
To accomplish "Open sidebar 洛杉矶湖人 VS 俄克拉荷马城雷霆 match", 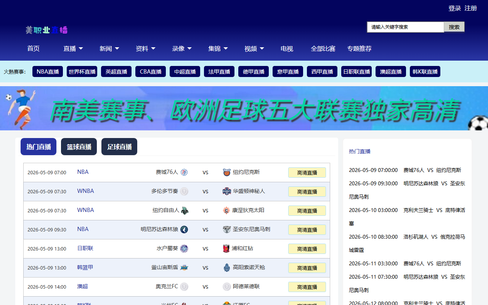I will tap(407, 243).
